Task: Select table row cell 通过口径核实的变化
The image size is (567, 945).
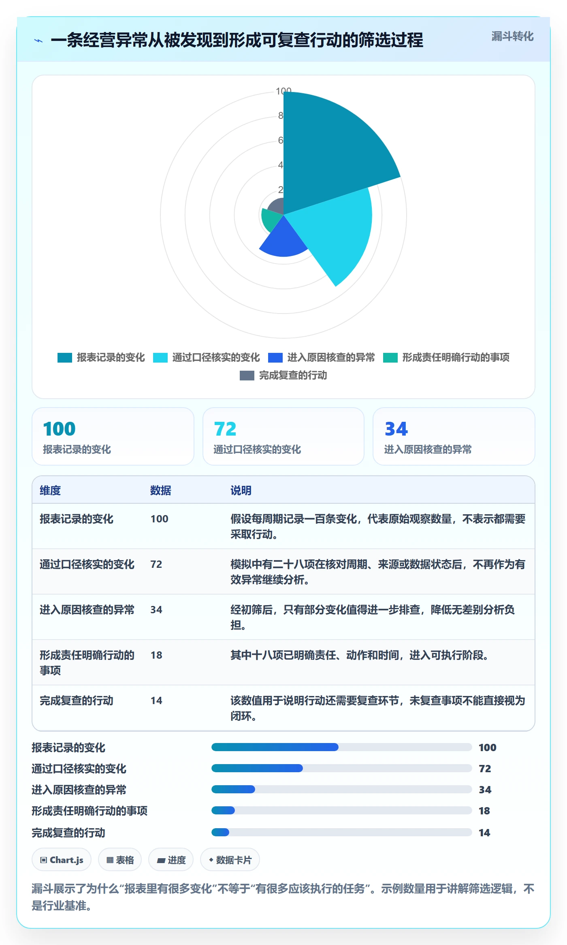Action: (87, 564)
